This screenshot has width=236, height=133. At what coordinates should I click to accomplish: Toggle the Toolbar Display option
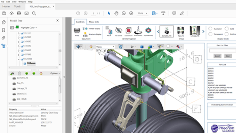91,28
